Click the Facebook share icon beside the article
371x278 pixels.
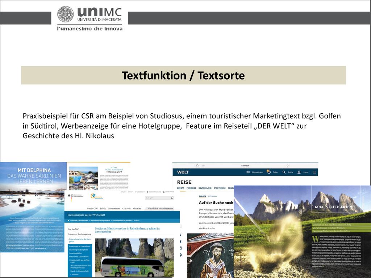[180, 235]
